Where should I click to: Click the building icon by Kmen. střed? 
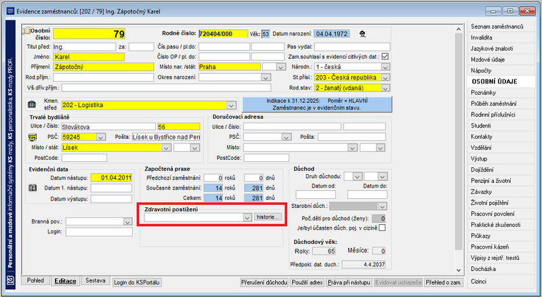coord(31,104)
